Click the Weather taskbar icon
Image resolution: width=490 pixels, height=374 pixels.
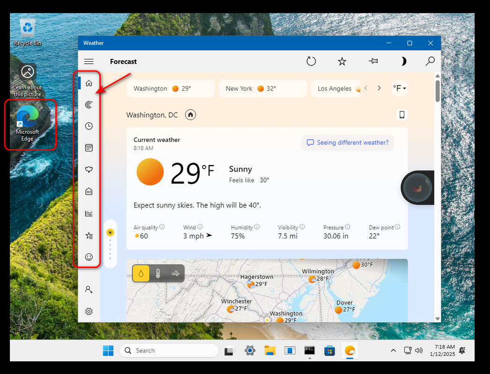pyautogui.click(x=350, y=351)
